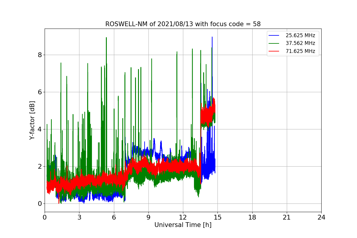357x238 pixels.
Task: Click the Y-factor [dB] axis label
Action: (32, 120)
